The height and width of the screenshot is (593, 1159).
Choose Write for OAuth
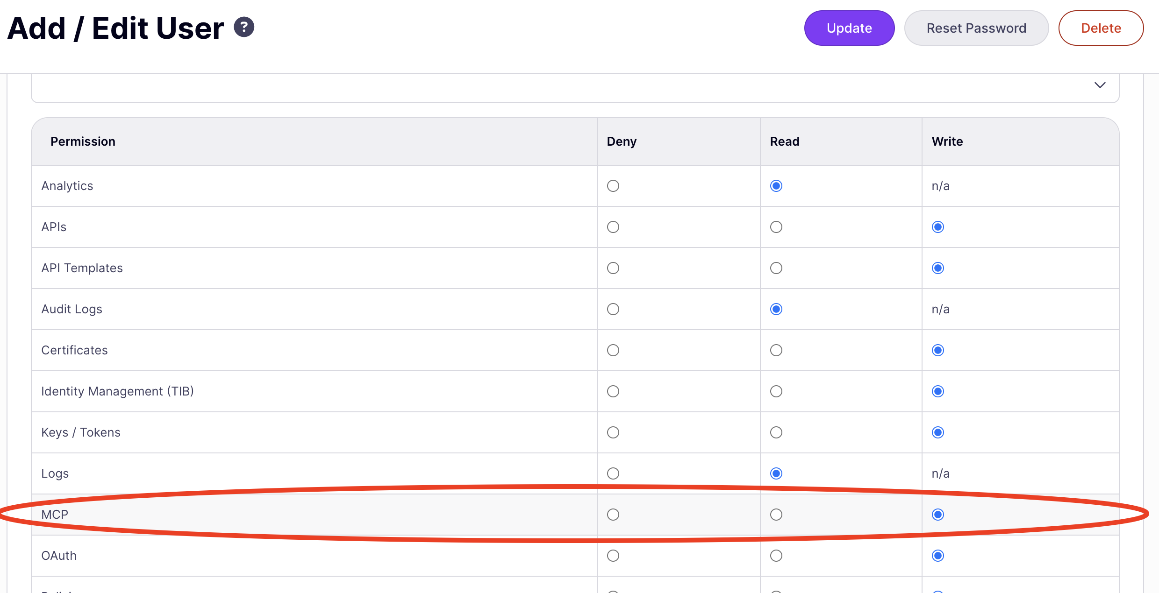click(938, 556)
